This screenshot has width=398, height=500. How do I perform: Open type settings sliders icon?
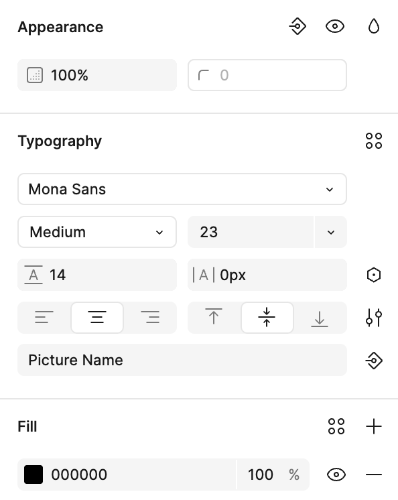coord(374,318)
